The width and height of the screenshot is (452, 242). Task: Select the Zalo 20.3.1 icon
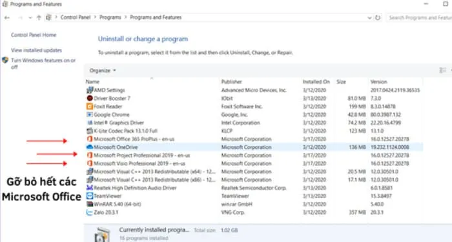click(90, 212)
